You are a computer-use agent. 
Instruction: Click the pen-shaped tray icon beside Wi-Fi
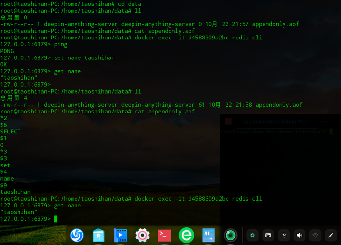click(x=331, y=235)
